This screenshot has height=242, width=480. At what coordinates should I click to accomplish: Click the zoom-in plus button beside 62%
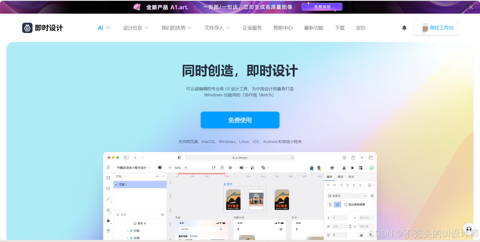coord(186,168)
